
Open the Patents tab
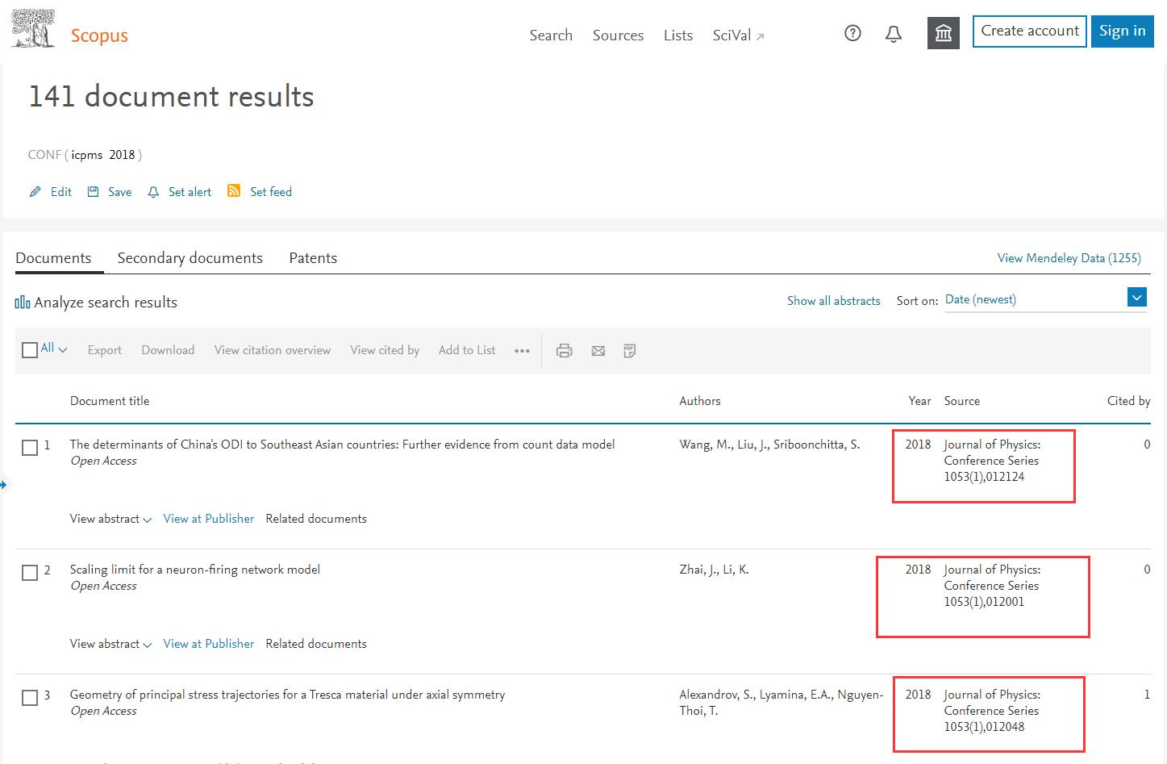click(x=313, y=258)
